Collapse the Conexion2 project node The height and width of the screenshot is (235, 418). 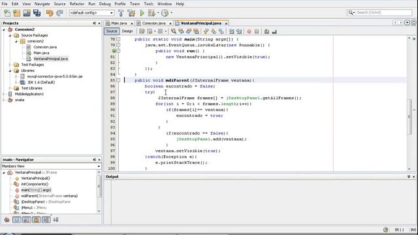(4, 29)
